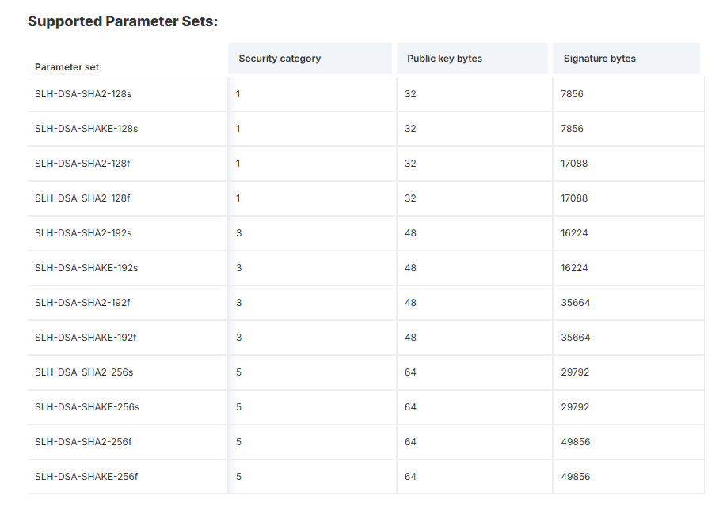Click signature size 7856 for SLH-DSA-SHAKE-128s
The image size is (727, 506).
(572, 129)
